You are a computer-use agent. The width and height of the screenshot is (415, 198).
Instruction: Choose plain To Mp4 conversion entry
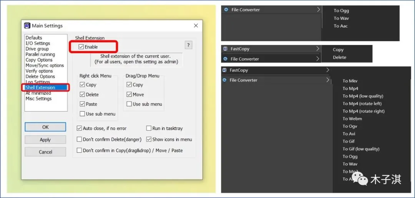tap(350, 89)
